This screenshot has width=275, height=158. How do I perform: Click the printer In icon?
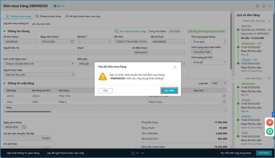tap(133, 153)
